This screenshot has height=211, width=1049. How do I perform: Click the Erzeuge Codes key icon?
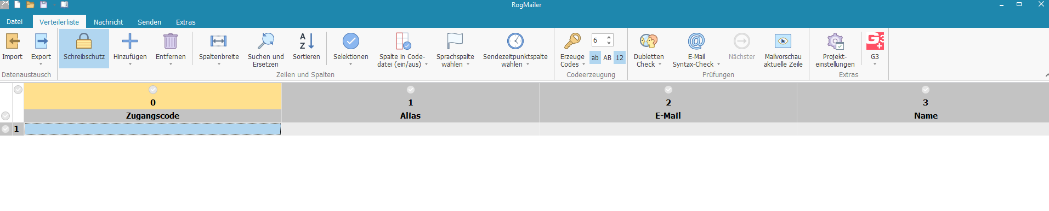point(572,42)
